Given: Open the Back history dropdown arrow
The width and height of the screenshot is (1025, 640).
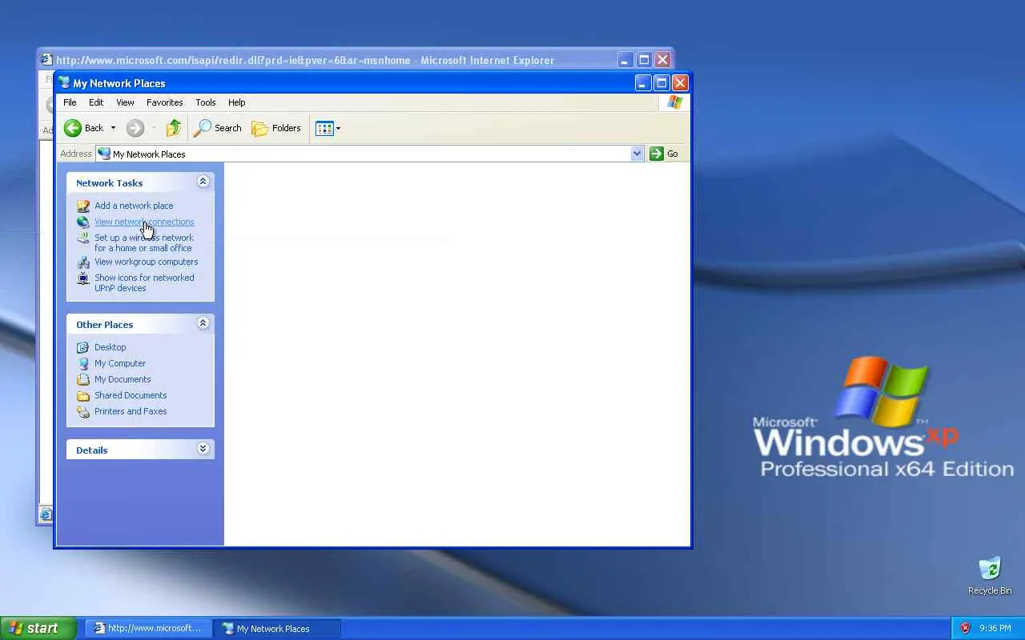Looking at the screenshot, I should pyautogui.click(x=113, y=128).
